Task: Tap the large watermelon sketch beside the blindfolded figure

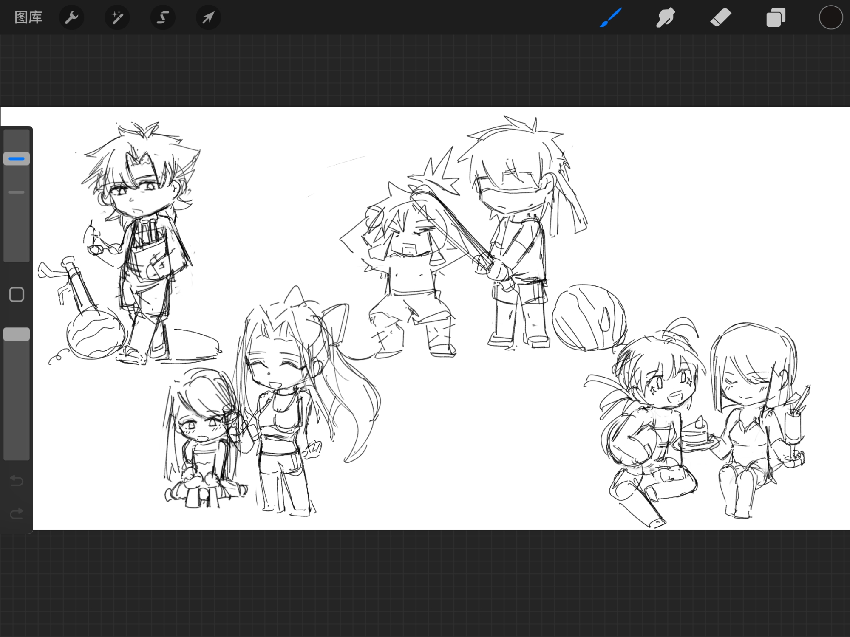Action: [x=589, y=318]
